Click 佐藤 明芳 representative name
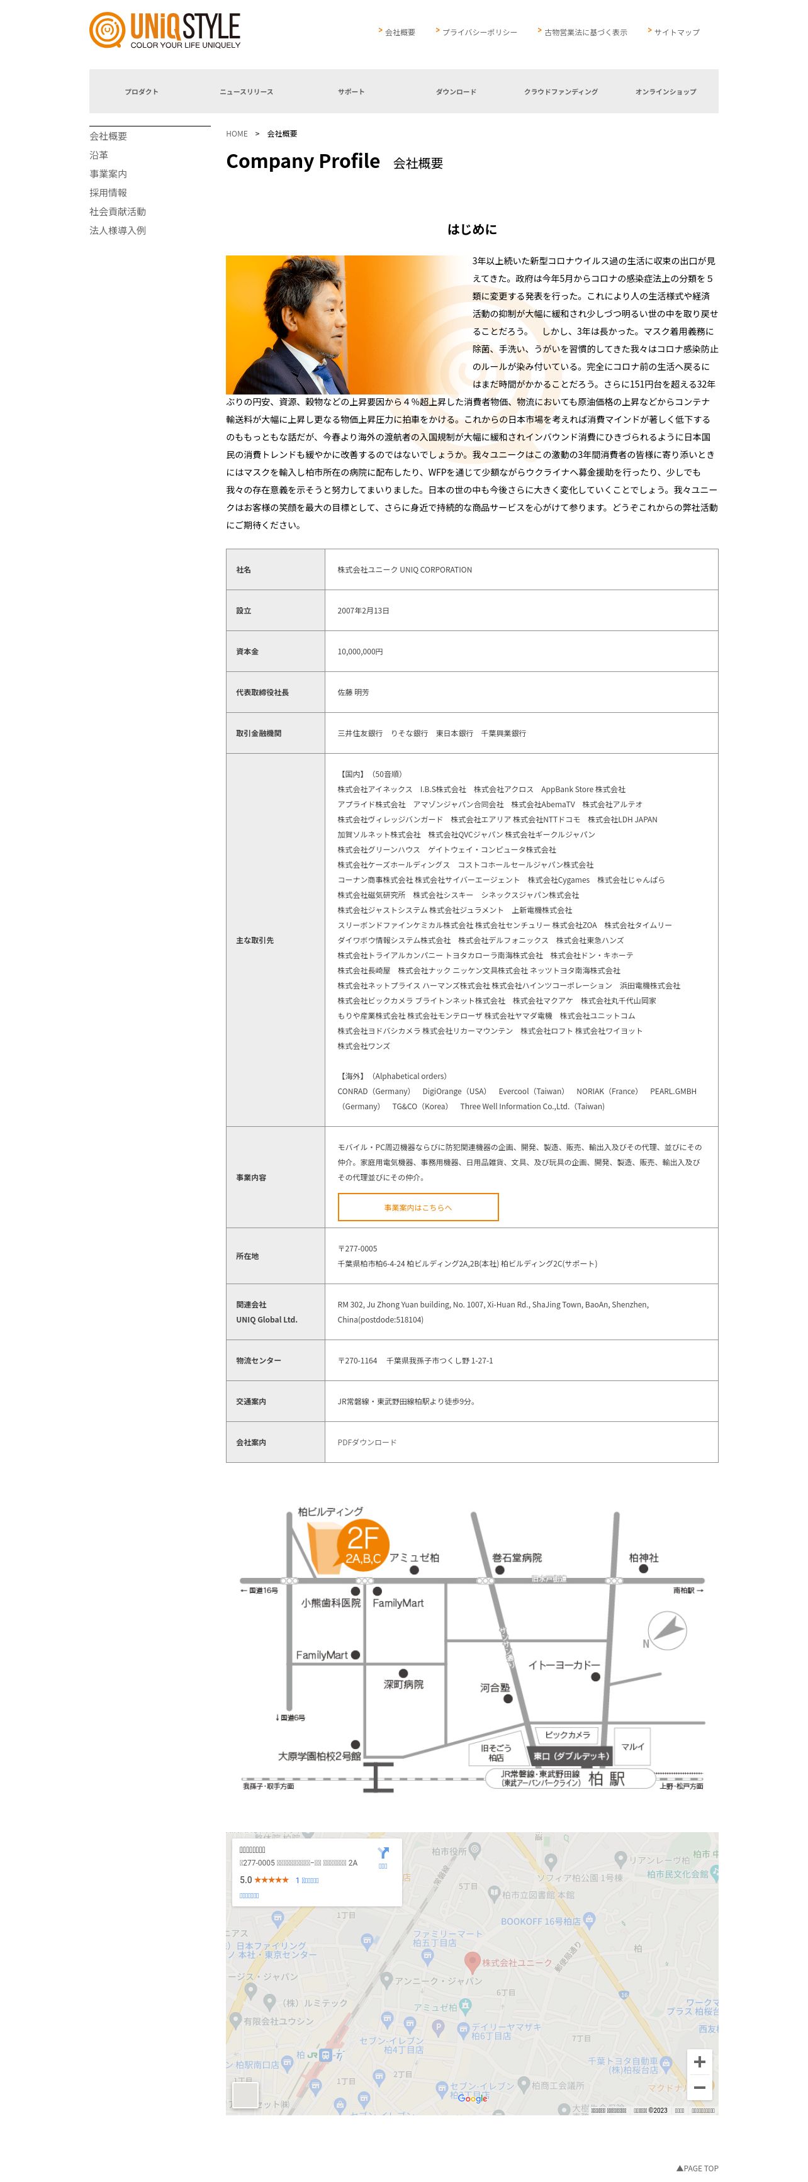This screenshot has height=2182, width=808. coord(353,692)
